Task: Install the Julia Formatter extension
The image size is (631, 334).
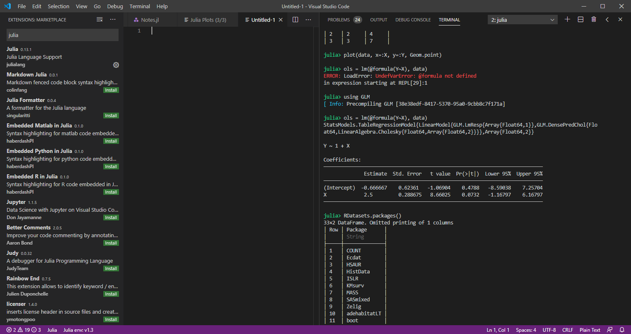Action: (111, 116)
